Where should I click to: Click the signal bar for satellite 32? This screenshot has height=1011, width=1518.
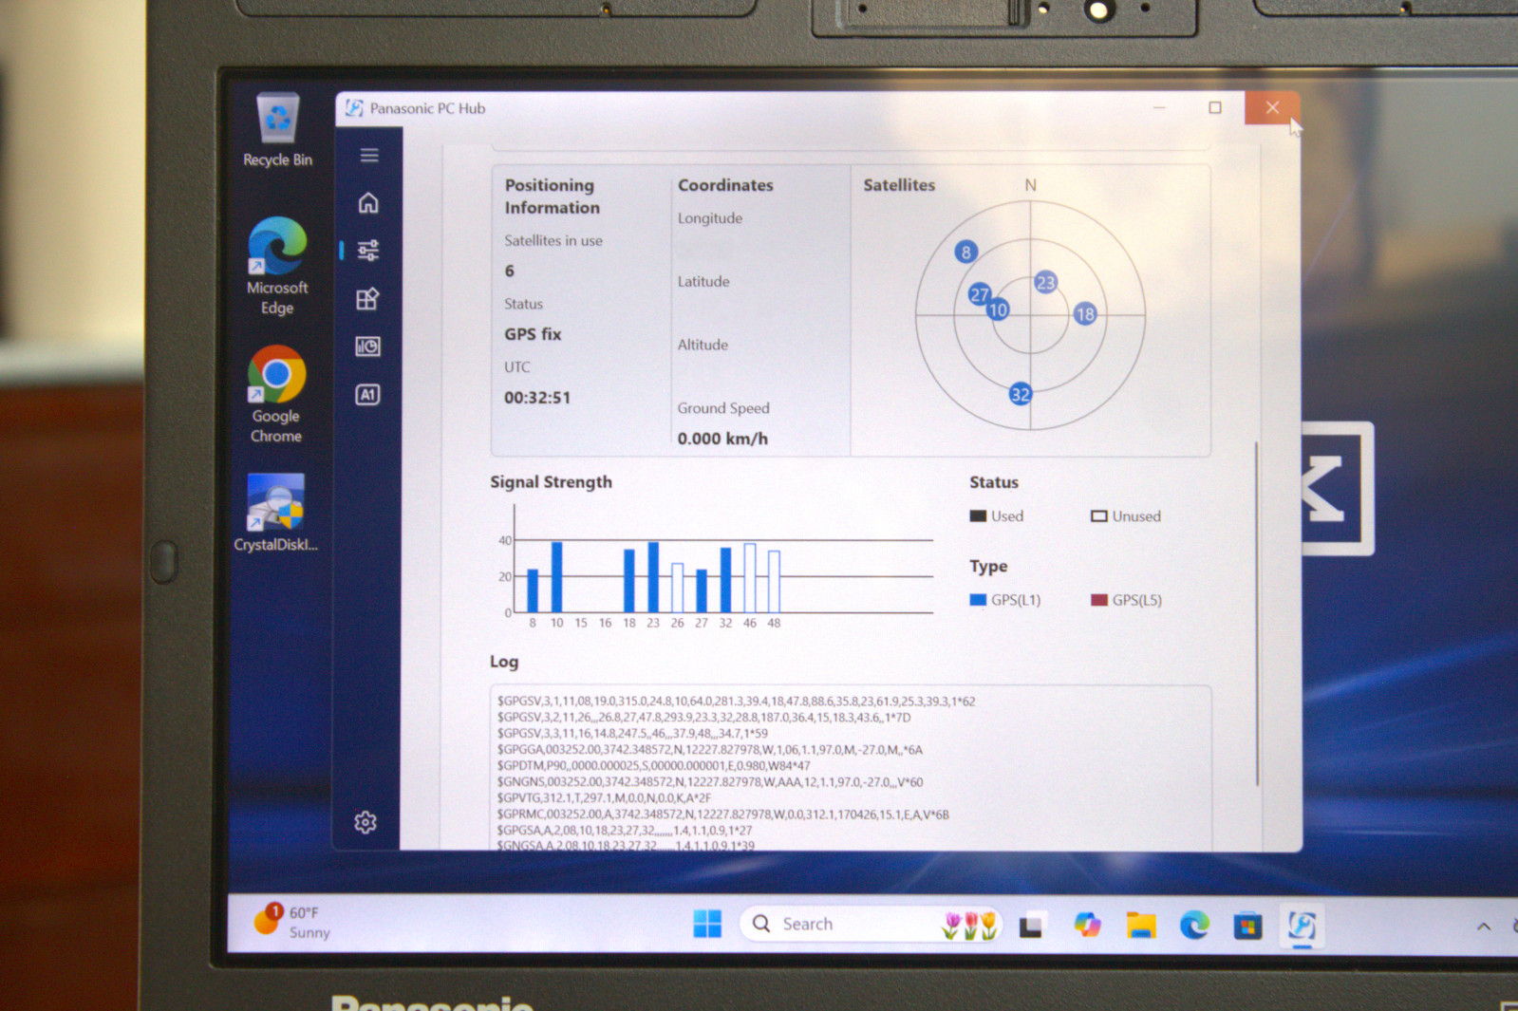(x=725, y=580)
